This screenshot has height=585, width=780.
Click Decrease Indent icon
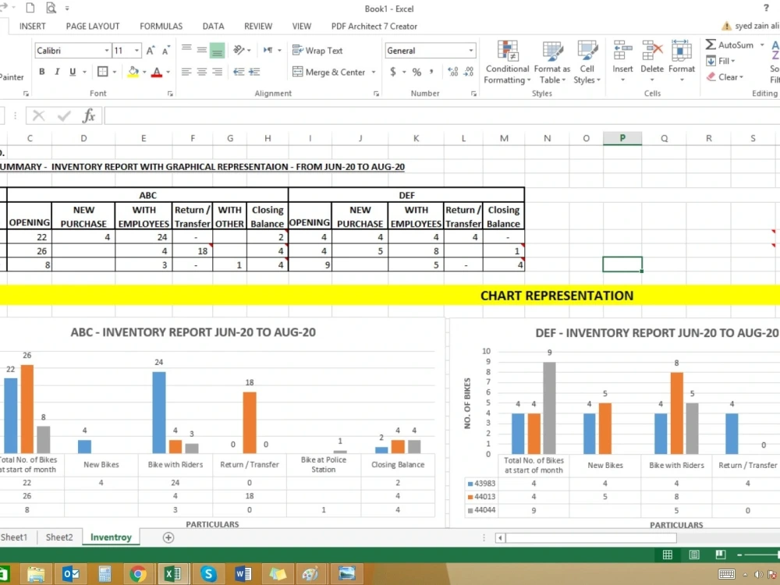point(239,72)
